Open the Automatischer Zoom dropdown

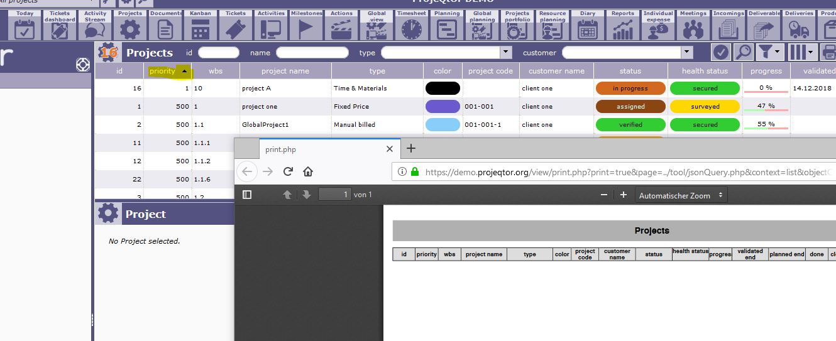pyautogui.click(x=681, y=195)
